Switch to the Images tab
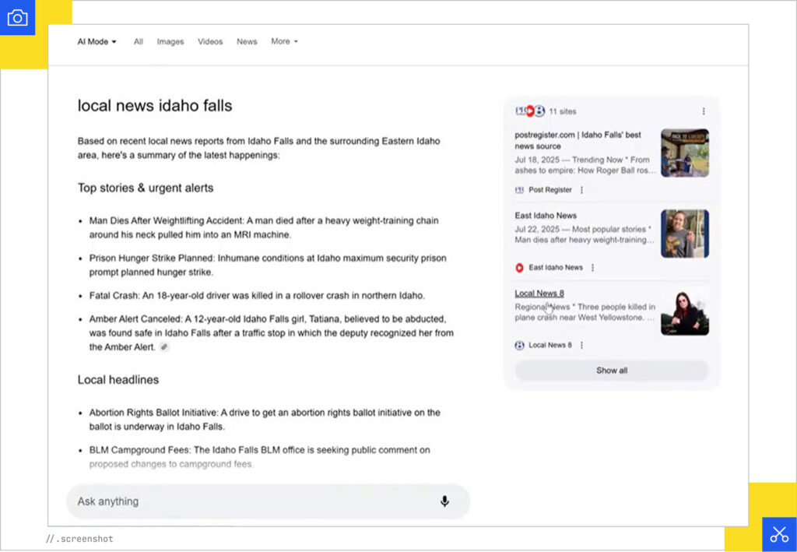Viewport: 797px width, 552px height. 170,41
